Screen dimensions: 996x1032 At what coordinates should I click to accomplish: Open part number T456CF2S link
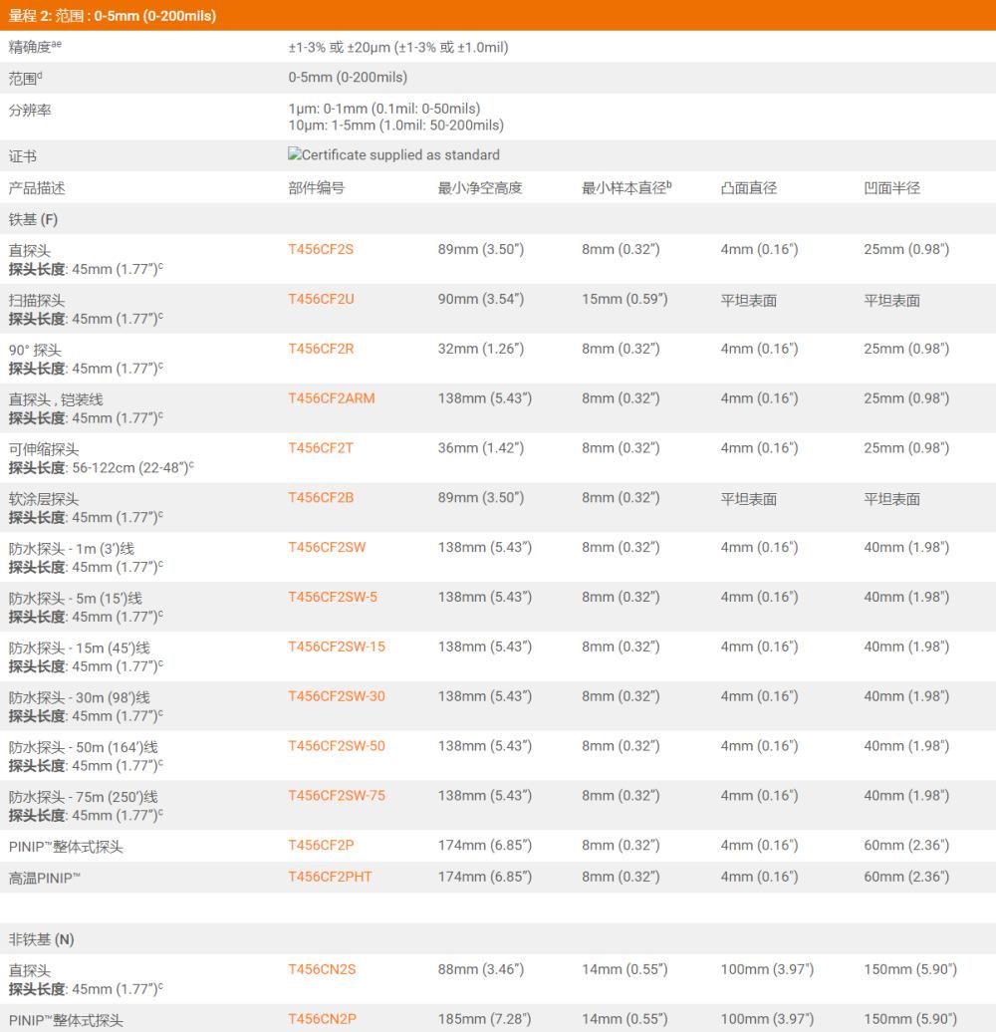click(x=321, y=249)
